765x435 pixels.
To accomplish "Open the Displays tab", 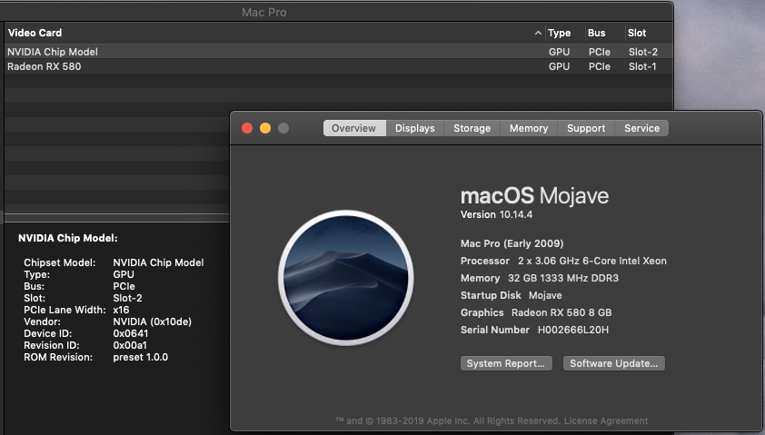I will 414,128.
